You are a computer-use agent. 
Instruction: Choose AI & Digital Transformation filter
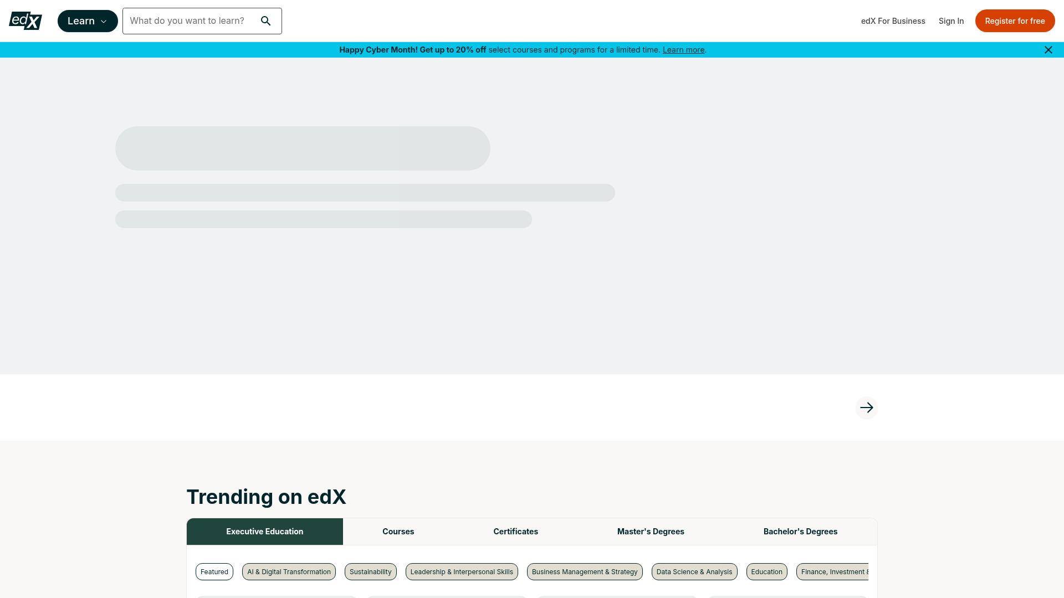click(x=288, y=571)
